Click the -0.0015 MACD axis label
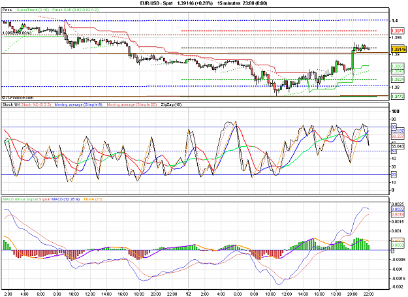This screenshot has width=408, height=297. pyautogui.click(x=397, y=278)
